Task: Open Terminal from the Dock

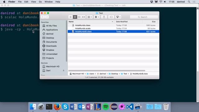Action: click(x=49, y=107)
